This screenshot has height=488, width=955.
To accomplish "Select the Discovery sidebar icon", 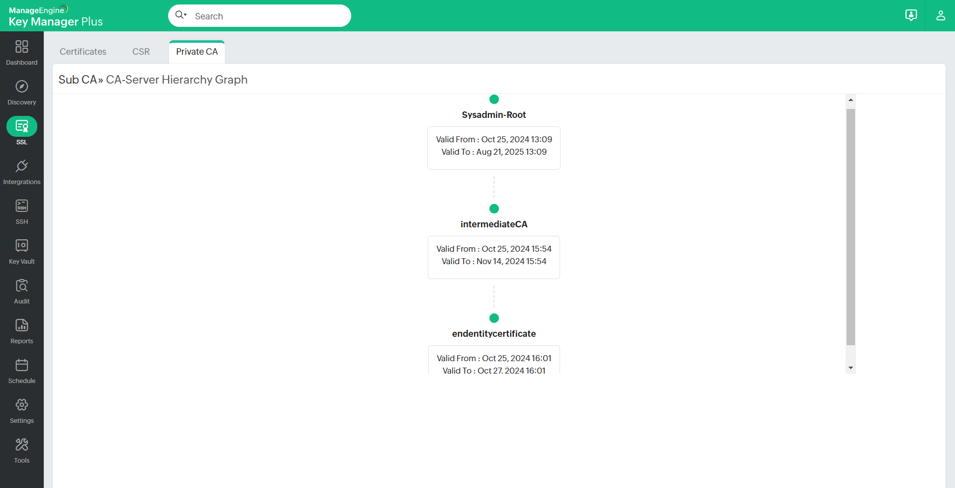I will (21, 92).
